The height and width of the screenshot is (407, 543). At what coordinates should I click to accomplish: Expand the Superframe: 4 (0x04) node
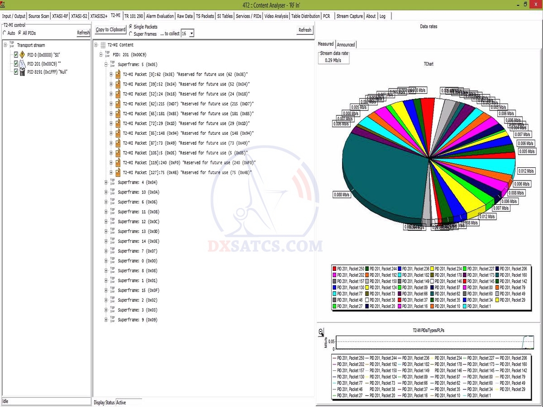pyautogui.click(x=106, y=182)
